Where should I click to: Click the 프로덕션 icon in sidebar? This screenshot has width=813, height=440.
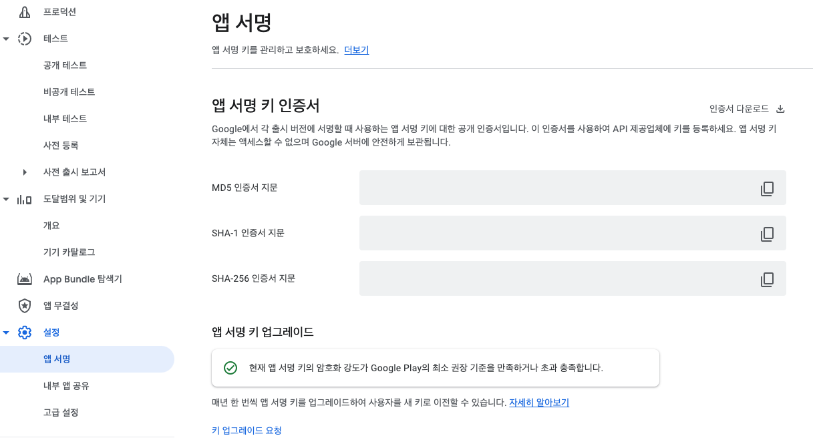25,12
